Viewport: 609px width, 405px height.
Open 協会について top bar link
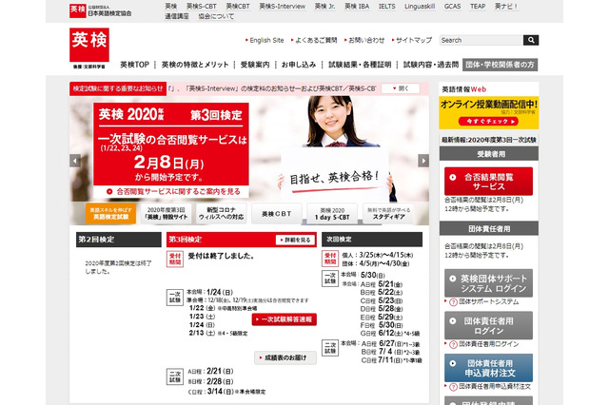(x=216, y=16)
